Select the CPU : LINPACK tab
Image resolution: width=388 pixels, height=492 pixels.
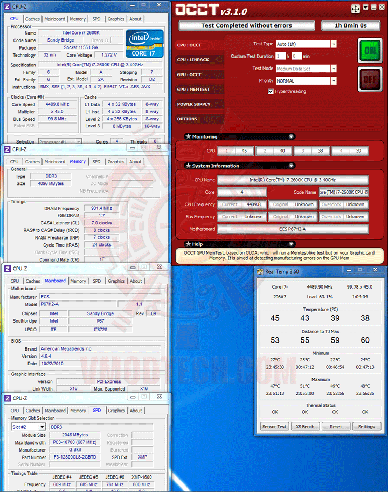[x=199, y=60]
